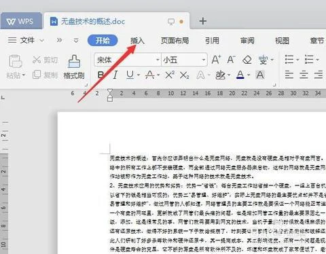Apply text highlight color
This screenshot has width=326, height=254.
(220, 75)
